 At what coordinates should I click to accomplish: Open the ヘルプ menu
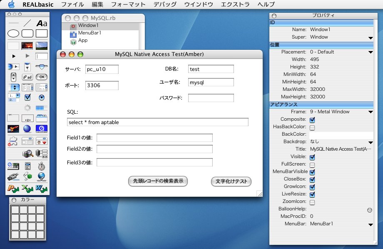coord(266,5)
